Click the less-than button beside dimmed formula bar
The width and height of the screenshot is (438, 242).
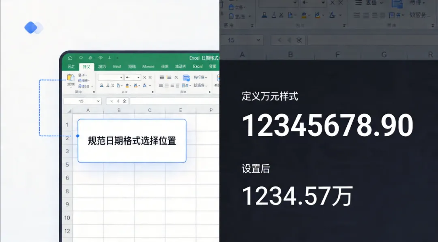point(279,40)
